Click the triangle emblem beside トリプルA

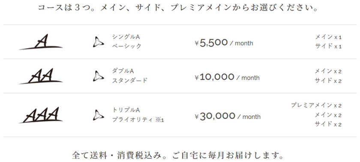coord(98,115)
